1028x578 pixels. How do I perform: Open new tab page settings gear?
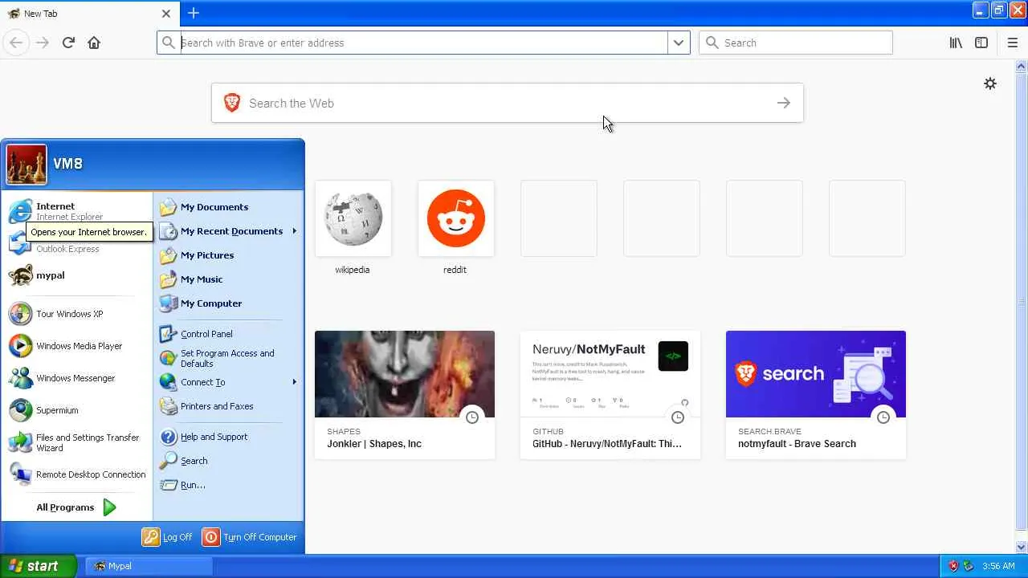(x=990, y=83)
